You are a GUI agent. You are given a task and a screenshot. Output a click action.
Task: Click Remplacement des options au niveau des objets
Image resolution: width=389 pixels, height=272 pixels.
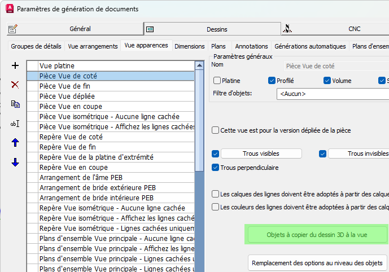point(318,263)
